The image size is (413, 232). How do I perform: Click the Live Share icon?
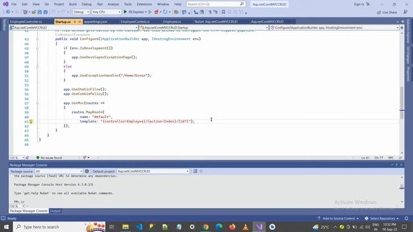[x=379, y=12]
